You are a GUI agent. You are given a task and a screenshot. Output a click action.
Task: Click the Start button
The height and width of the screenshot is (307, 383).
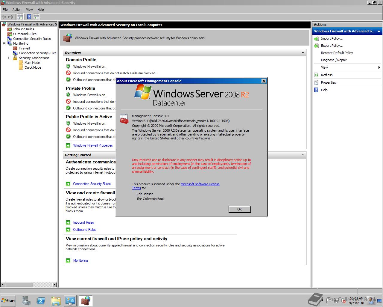tap(8, 300)
